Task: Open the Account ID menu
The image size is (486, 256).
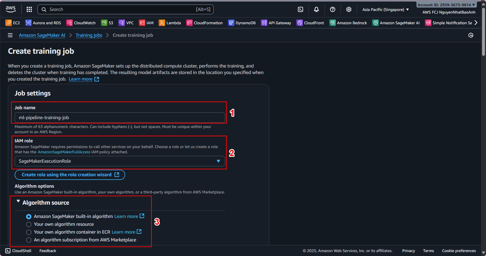Action: (x=446, y=5)
